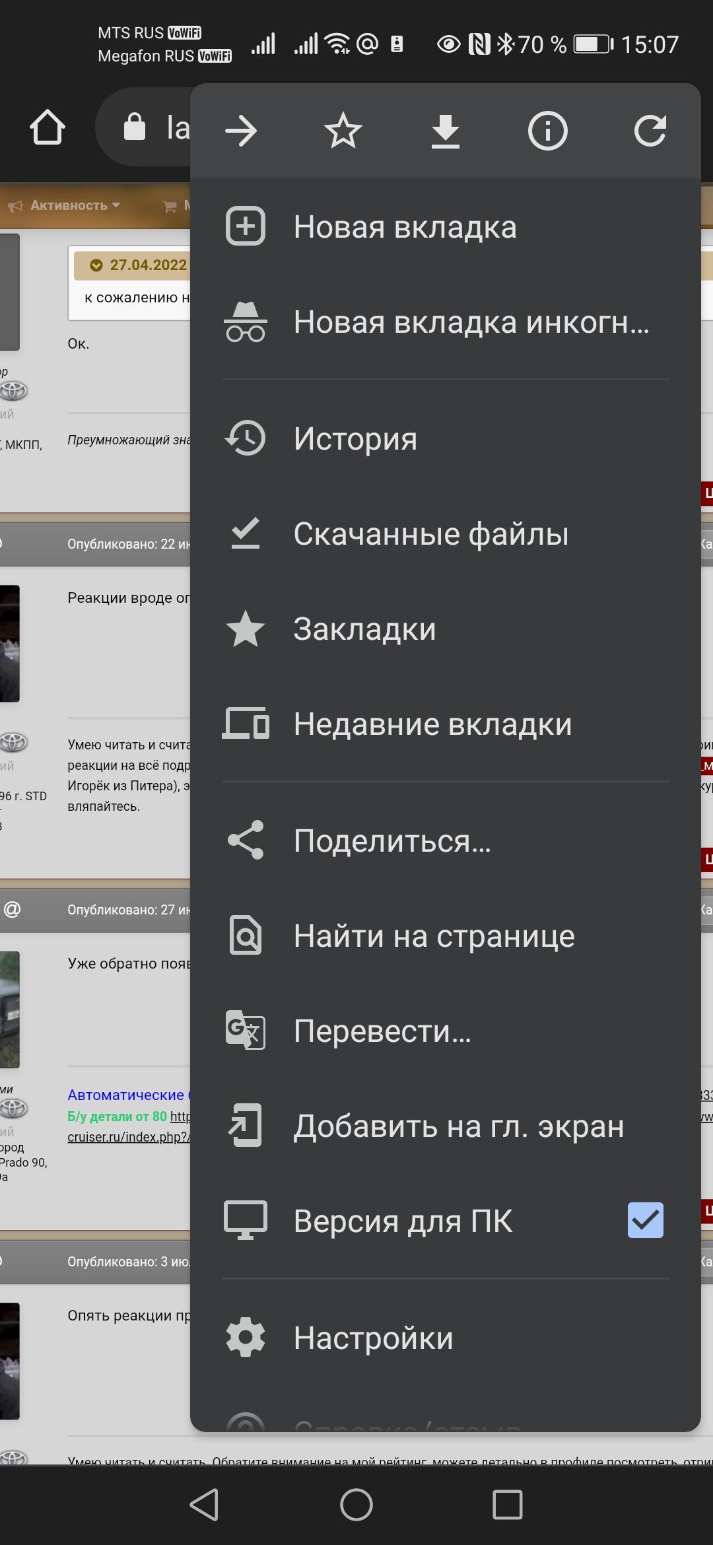Screen dimensions: 713x1545
Task: Tap the header Опубликовано: 3
Action: click(x=129, y=1262)
